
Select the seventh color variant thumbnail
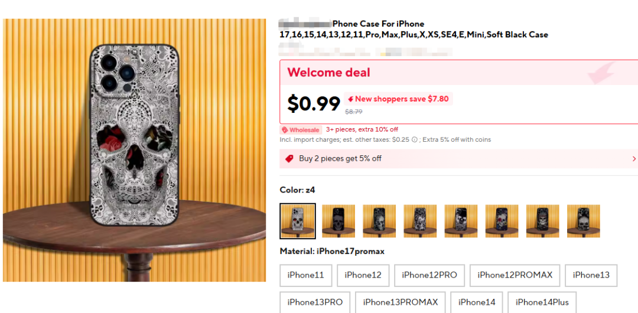coord(543,221)
